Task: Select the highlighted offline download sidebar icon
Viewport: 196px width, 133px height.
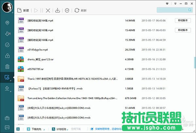Action: click(x=7, y=77)
